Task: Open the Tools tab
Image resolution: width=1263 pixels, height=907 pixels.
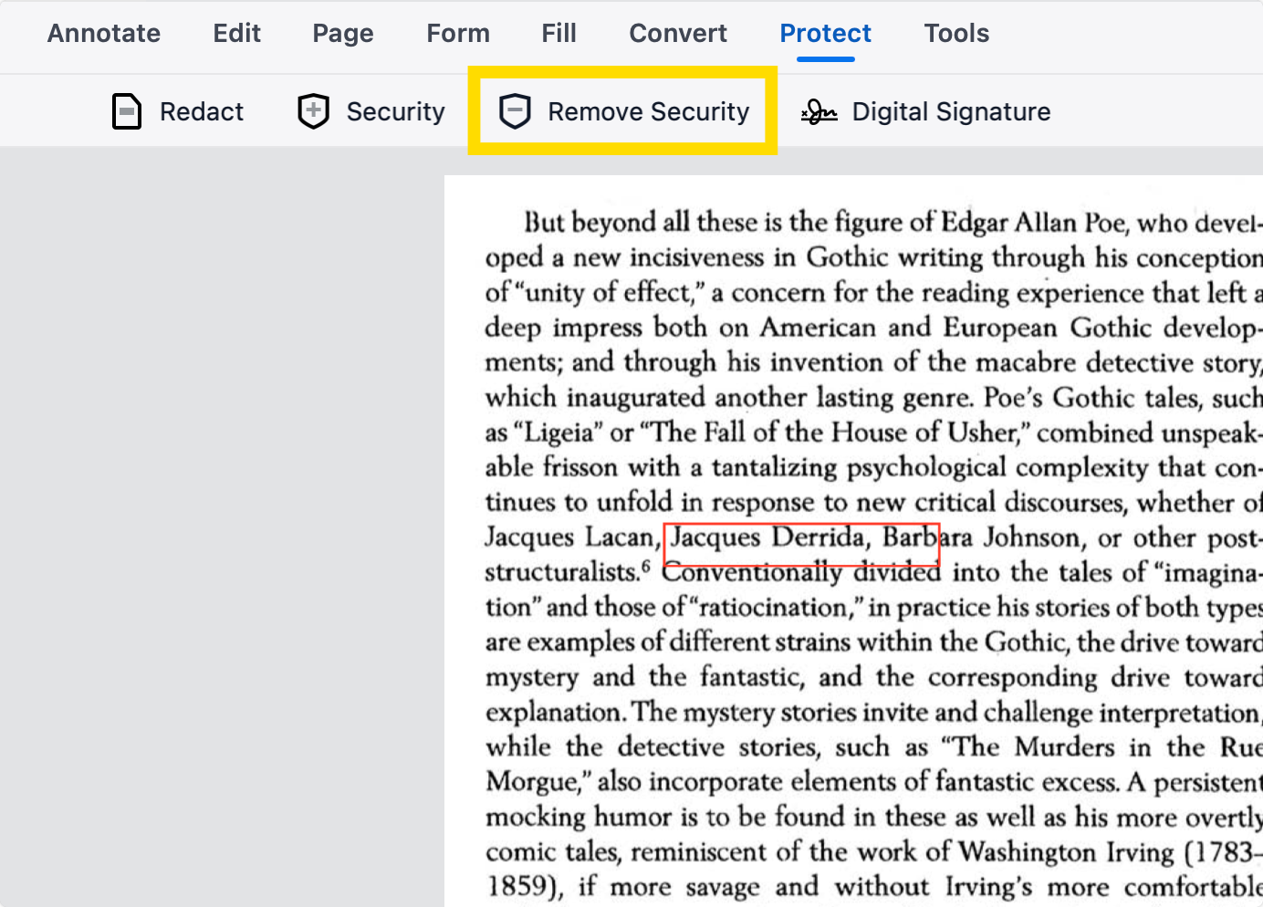Action: pos(956,34)
